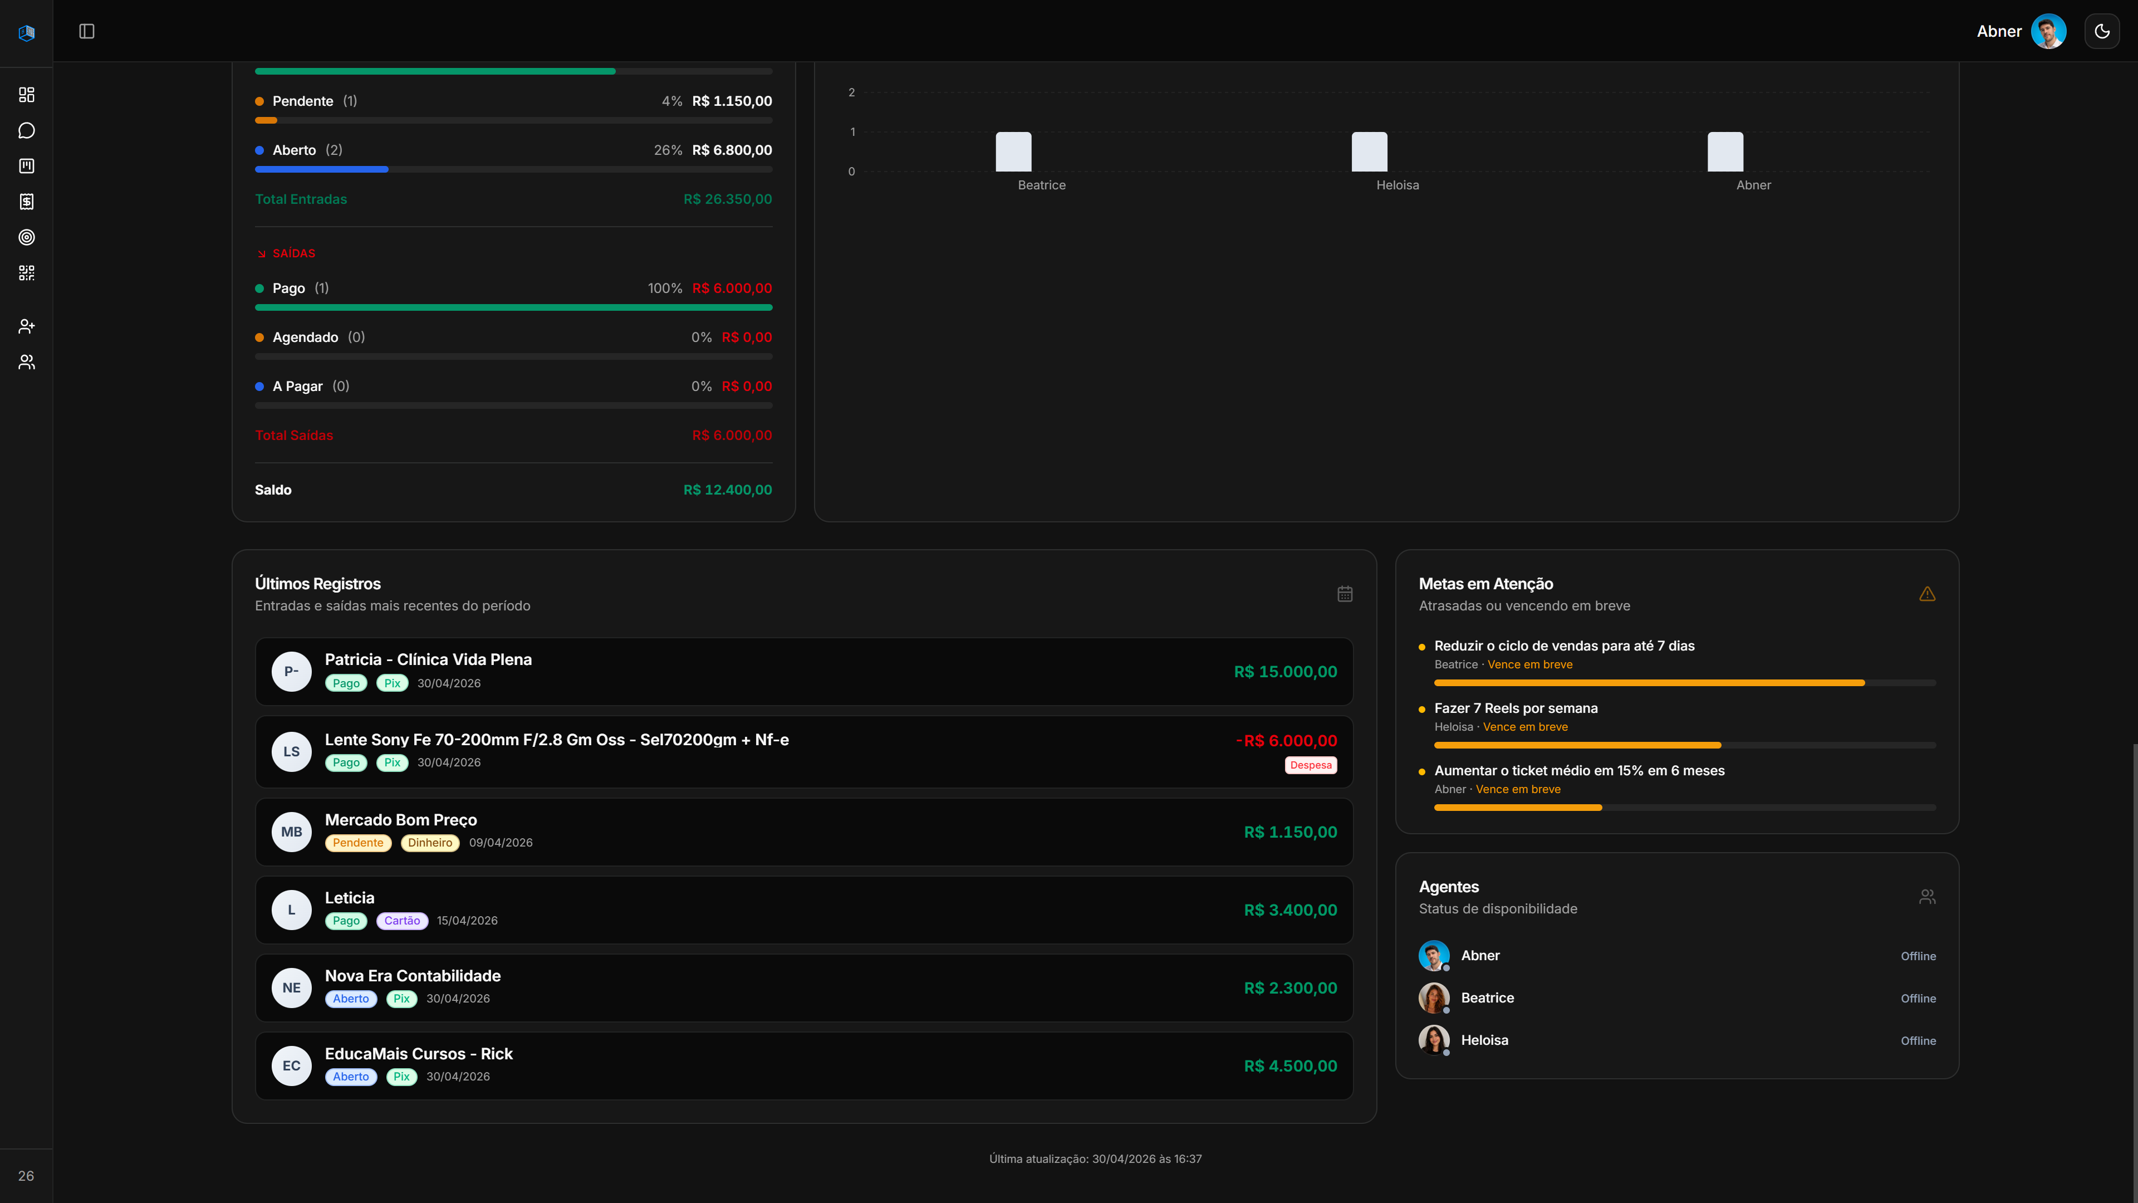Open the dashboard grid icon
Viewport: 2138px width, 1203px height.
click(x=27, y=95)
